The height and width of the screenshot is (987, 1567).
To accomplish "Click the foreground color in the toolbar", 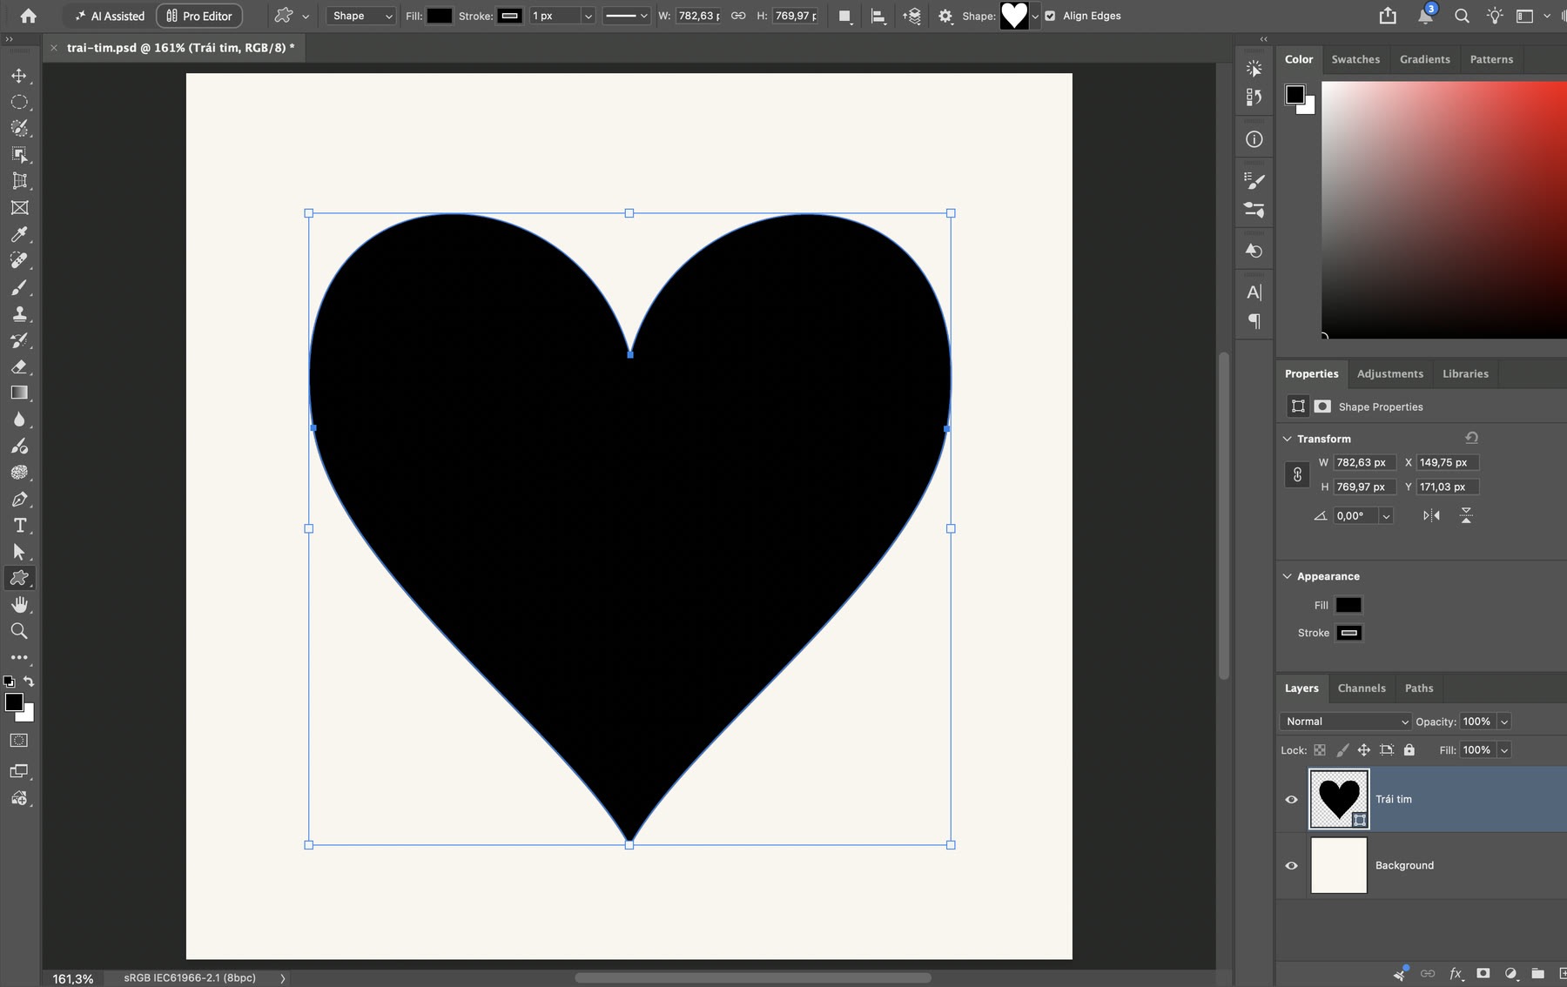I will (x=13, y=702).
